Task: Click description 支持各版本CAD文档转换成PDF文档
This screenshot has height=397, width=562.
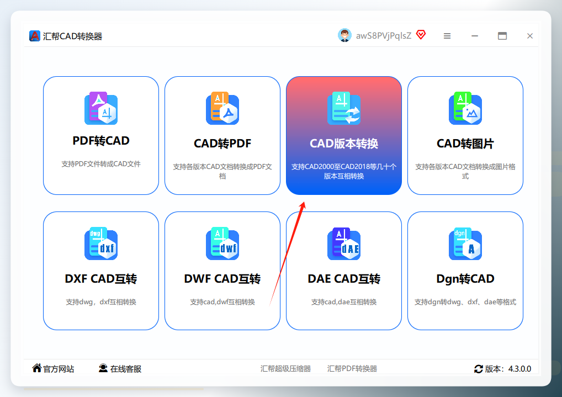Action: [222, 171]
